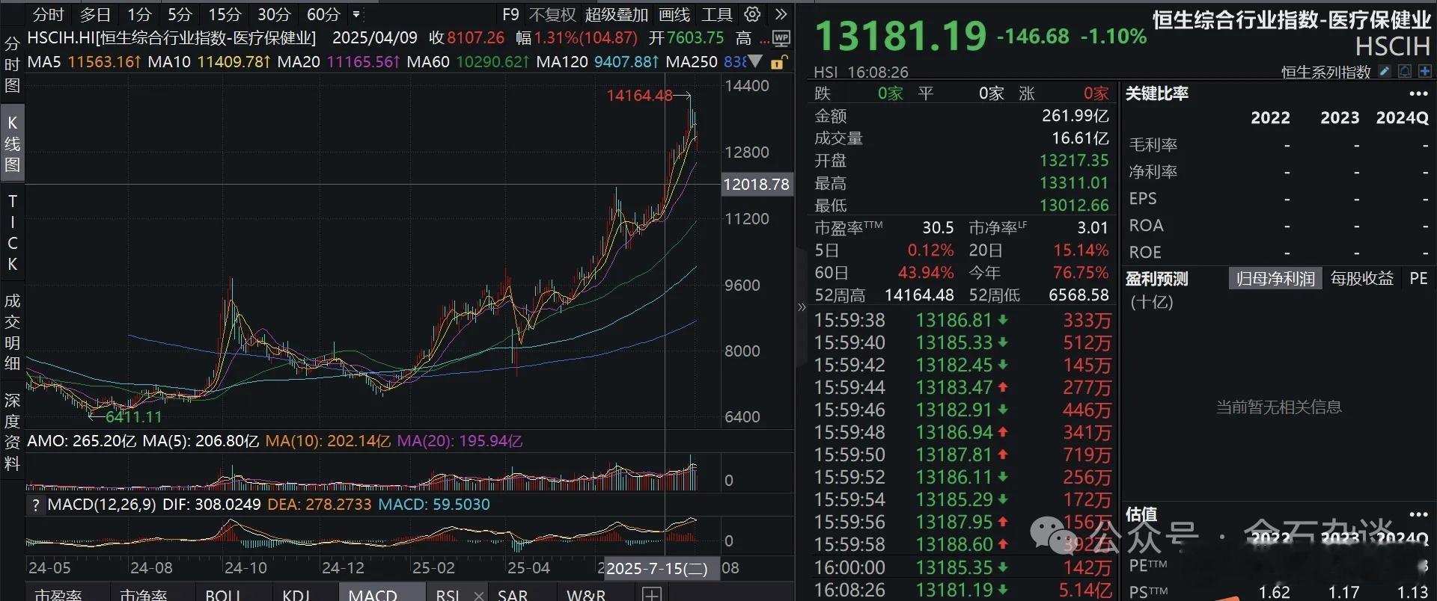Screen dimensions: 1437x601
Task: Switch to 多日 period
Action: pos(95,14)
